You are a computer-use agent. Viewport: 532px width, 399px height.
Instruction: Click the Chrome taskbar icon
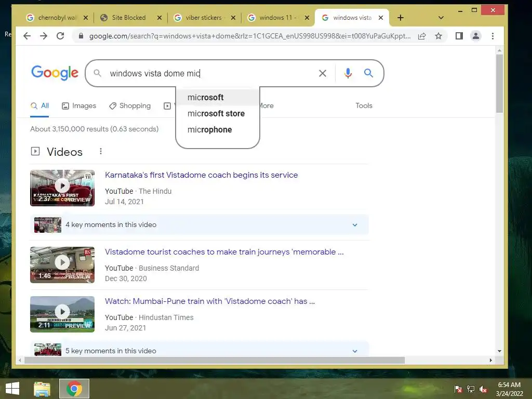click(x=74, y=389)
